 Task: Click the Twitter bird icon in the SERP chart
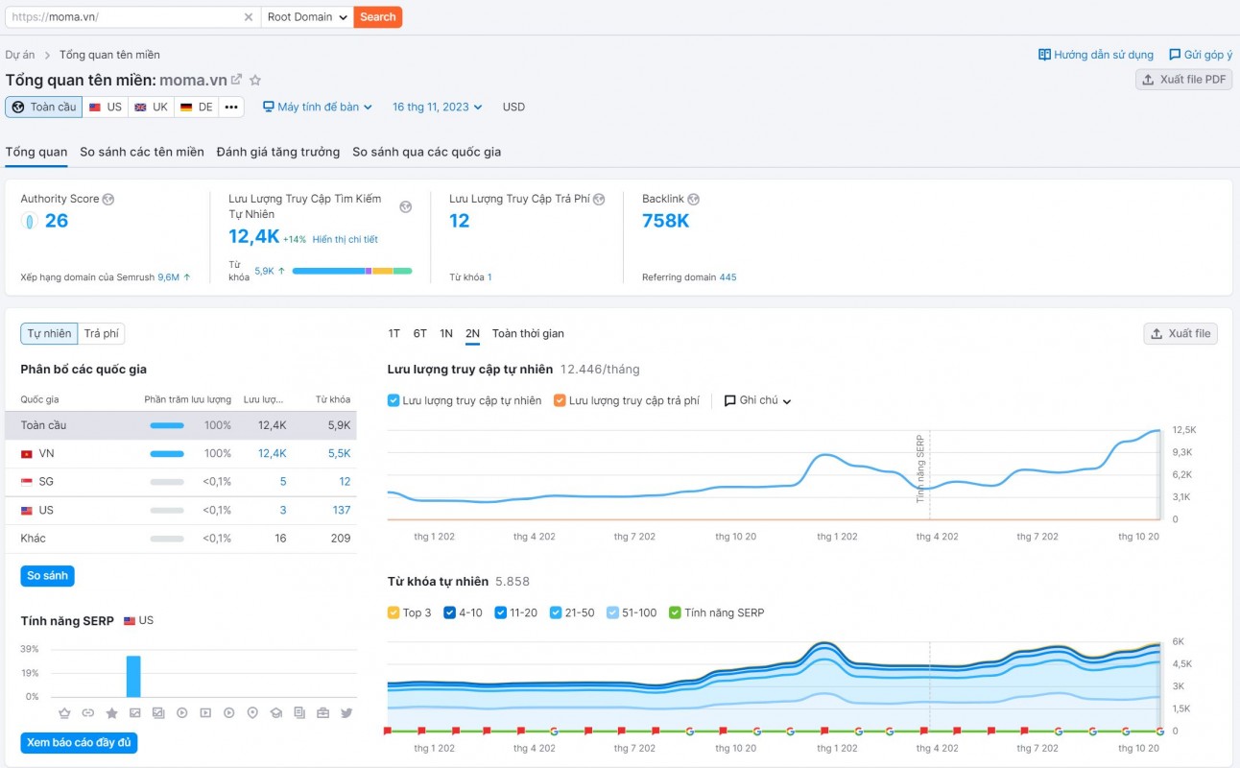(x=346, y=713)
